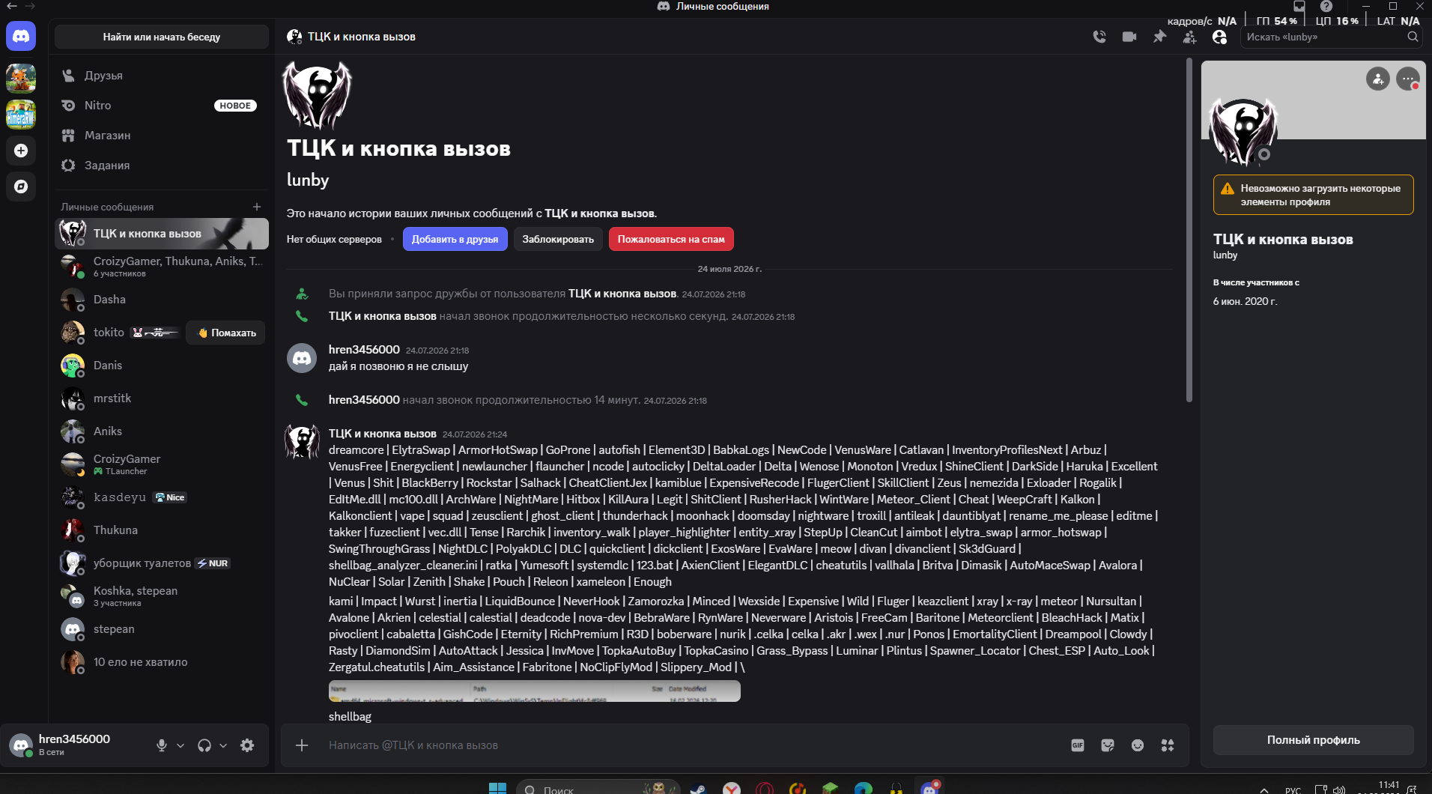Click Пожаловаться на спам button
Viewport: 1432px width, 794px height.
tap(671, 240)
